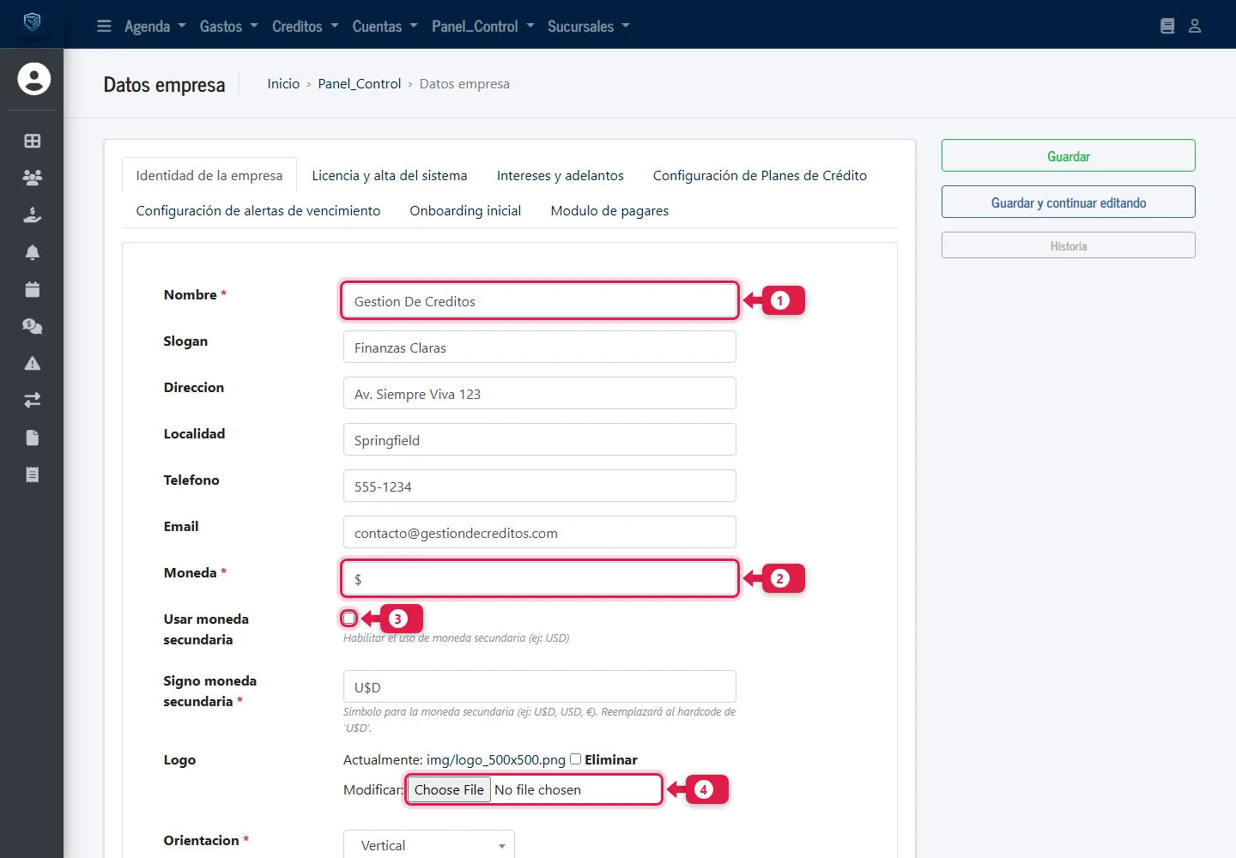Focus the Signo moneda secundaria field
Image resolution: width=1236 pixels, height=858 pixels.
pos(540,686)
